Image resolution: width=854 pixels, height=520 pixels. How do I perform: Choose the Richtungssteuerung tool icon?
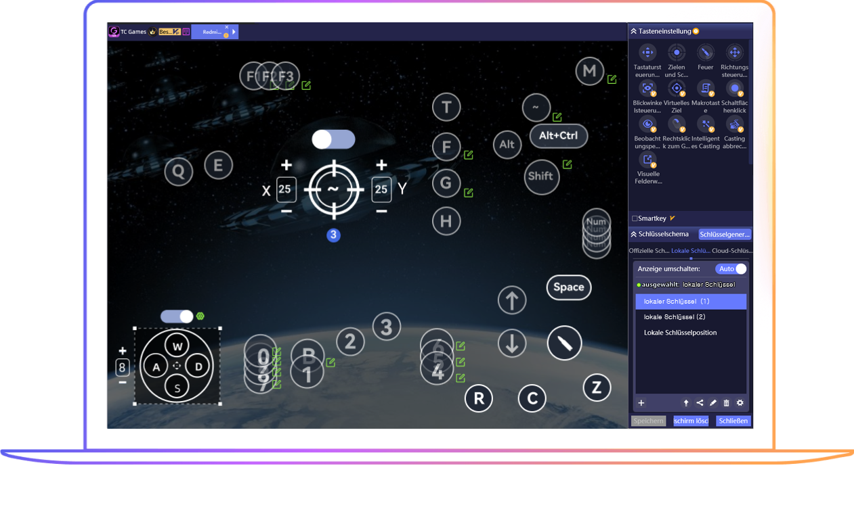[734, 52]
